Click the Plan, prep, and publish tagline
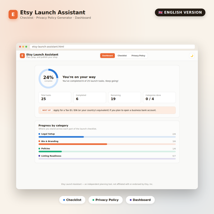 42,57
